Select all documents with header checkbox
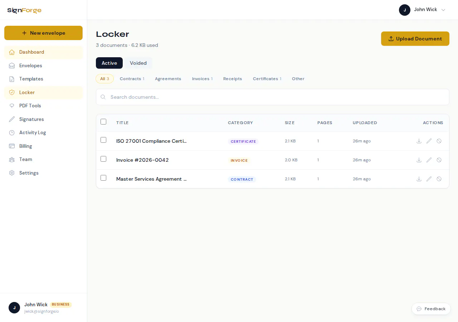Viewport: 458px width, 322px height. tap(103, 122)
